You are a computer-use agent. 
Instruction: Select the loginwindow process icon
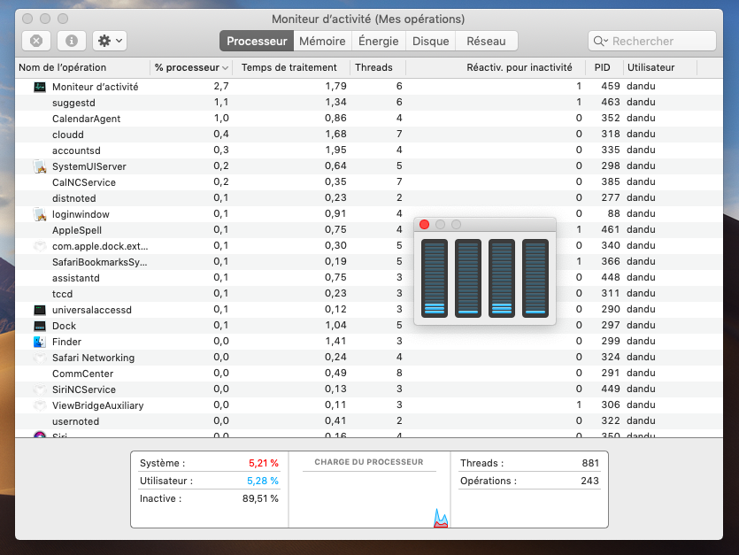[40, 214]
